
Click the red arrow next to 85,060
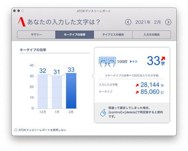click(x=137, y=92)
